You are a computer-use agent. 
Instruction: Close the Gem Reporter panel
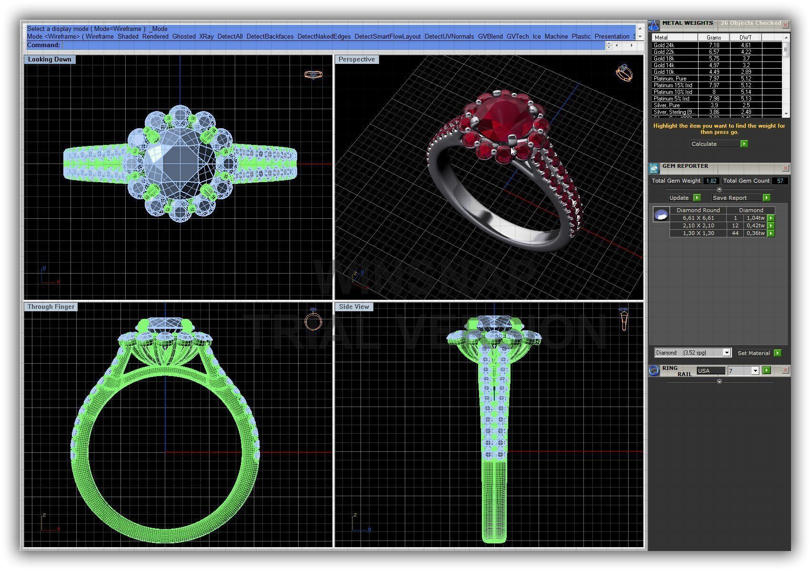coord(786,168)
